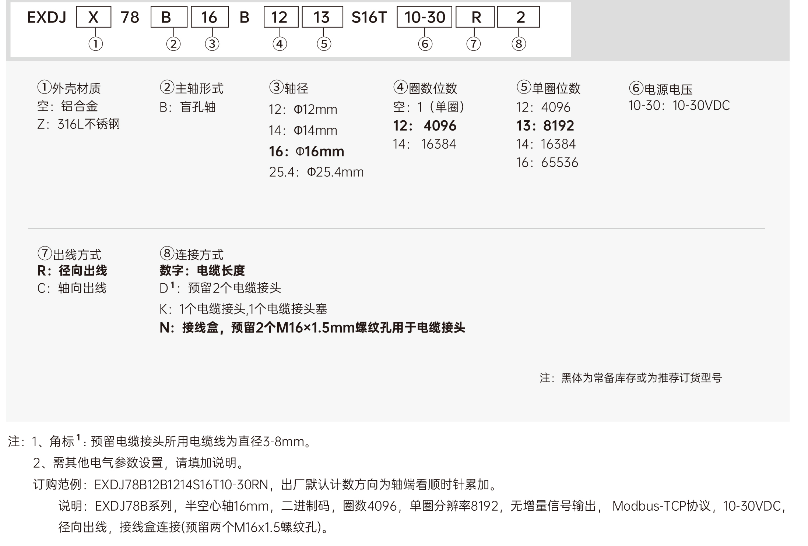Click the boxed 'R' outlet code
Screen dimensions: 808x546
coord(475,17)
